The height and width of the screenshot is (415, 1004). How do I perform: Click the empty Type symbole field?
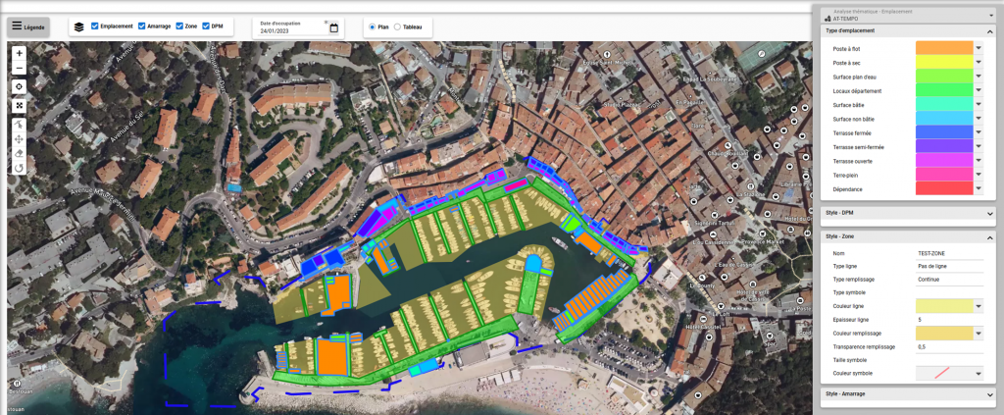point(949,292)
